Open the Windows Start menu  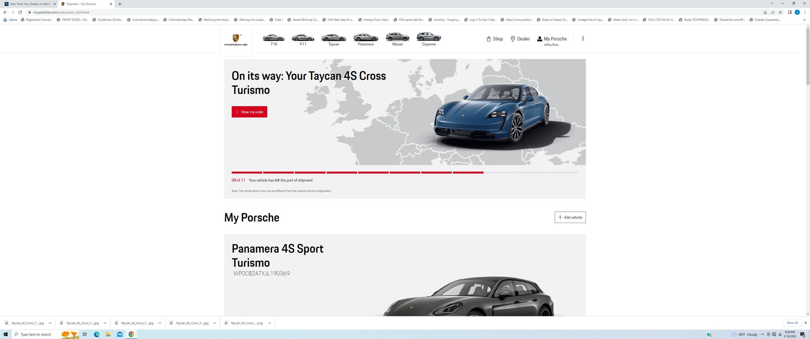click(5, 334)
